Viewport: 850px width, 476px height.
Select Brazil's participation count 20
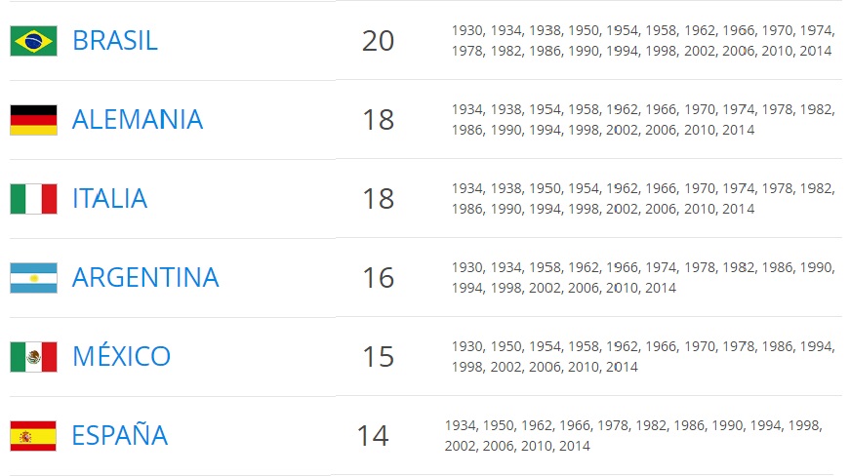coord(378,41)
